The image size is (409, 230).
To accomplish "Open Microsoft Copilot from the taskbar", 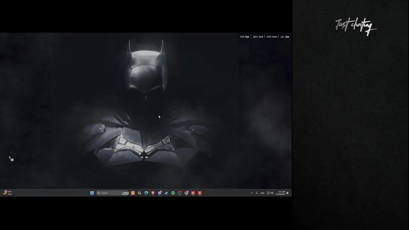I will tap(139, 193).
